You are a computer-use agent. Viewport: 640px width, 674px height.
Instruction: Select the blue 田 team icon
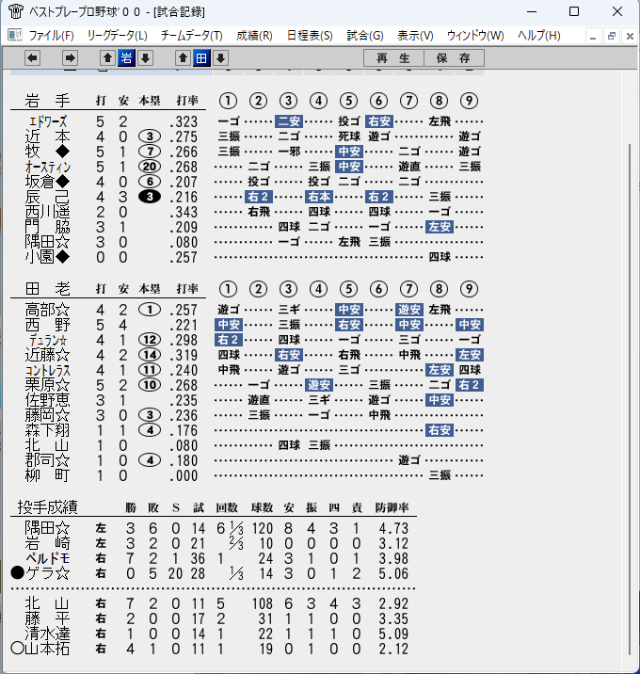[201, 58]
